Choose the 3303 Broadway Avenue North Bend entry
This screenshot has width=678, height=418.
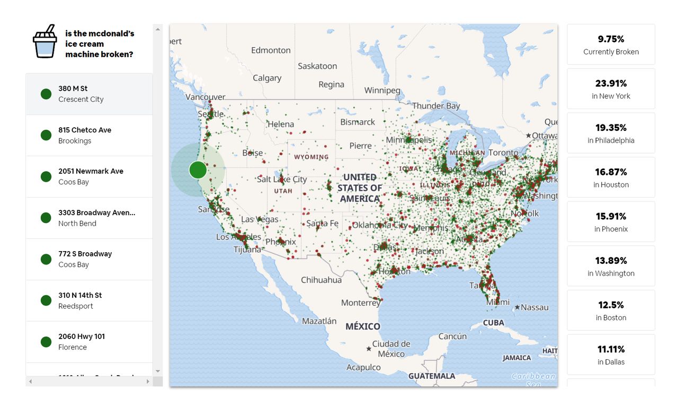[x=89, y=218]
